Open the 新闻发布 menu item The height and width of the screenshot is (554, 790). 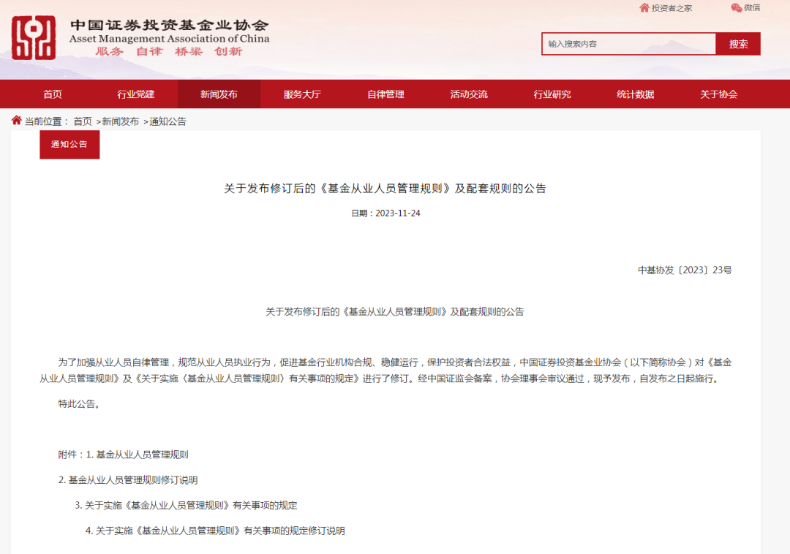click(218, 94)
